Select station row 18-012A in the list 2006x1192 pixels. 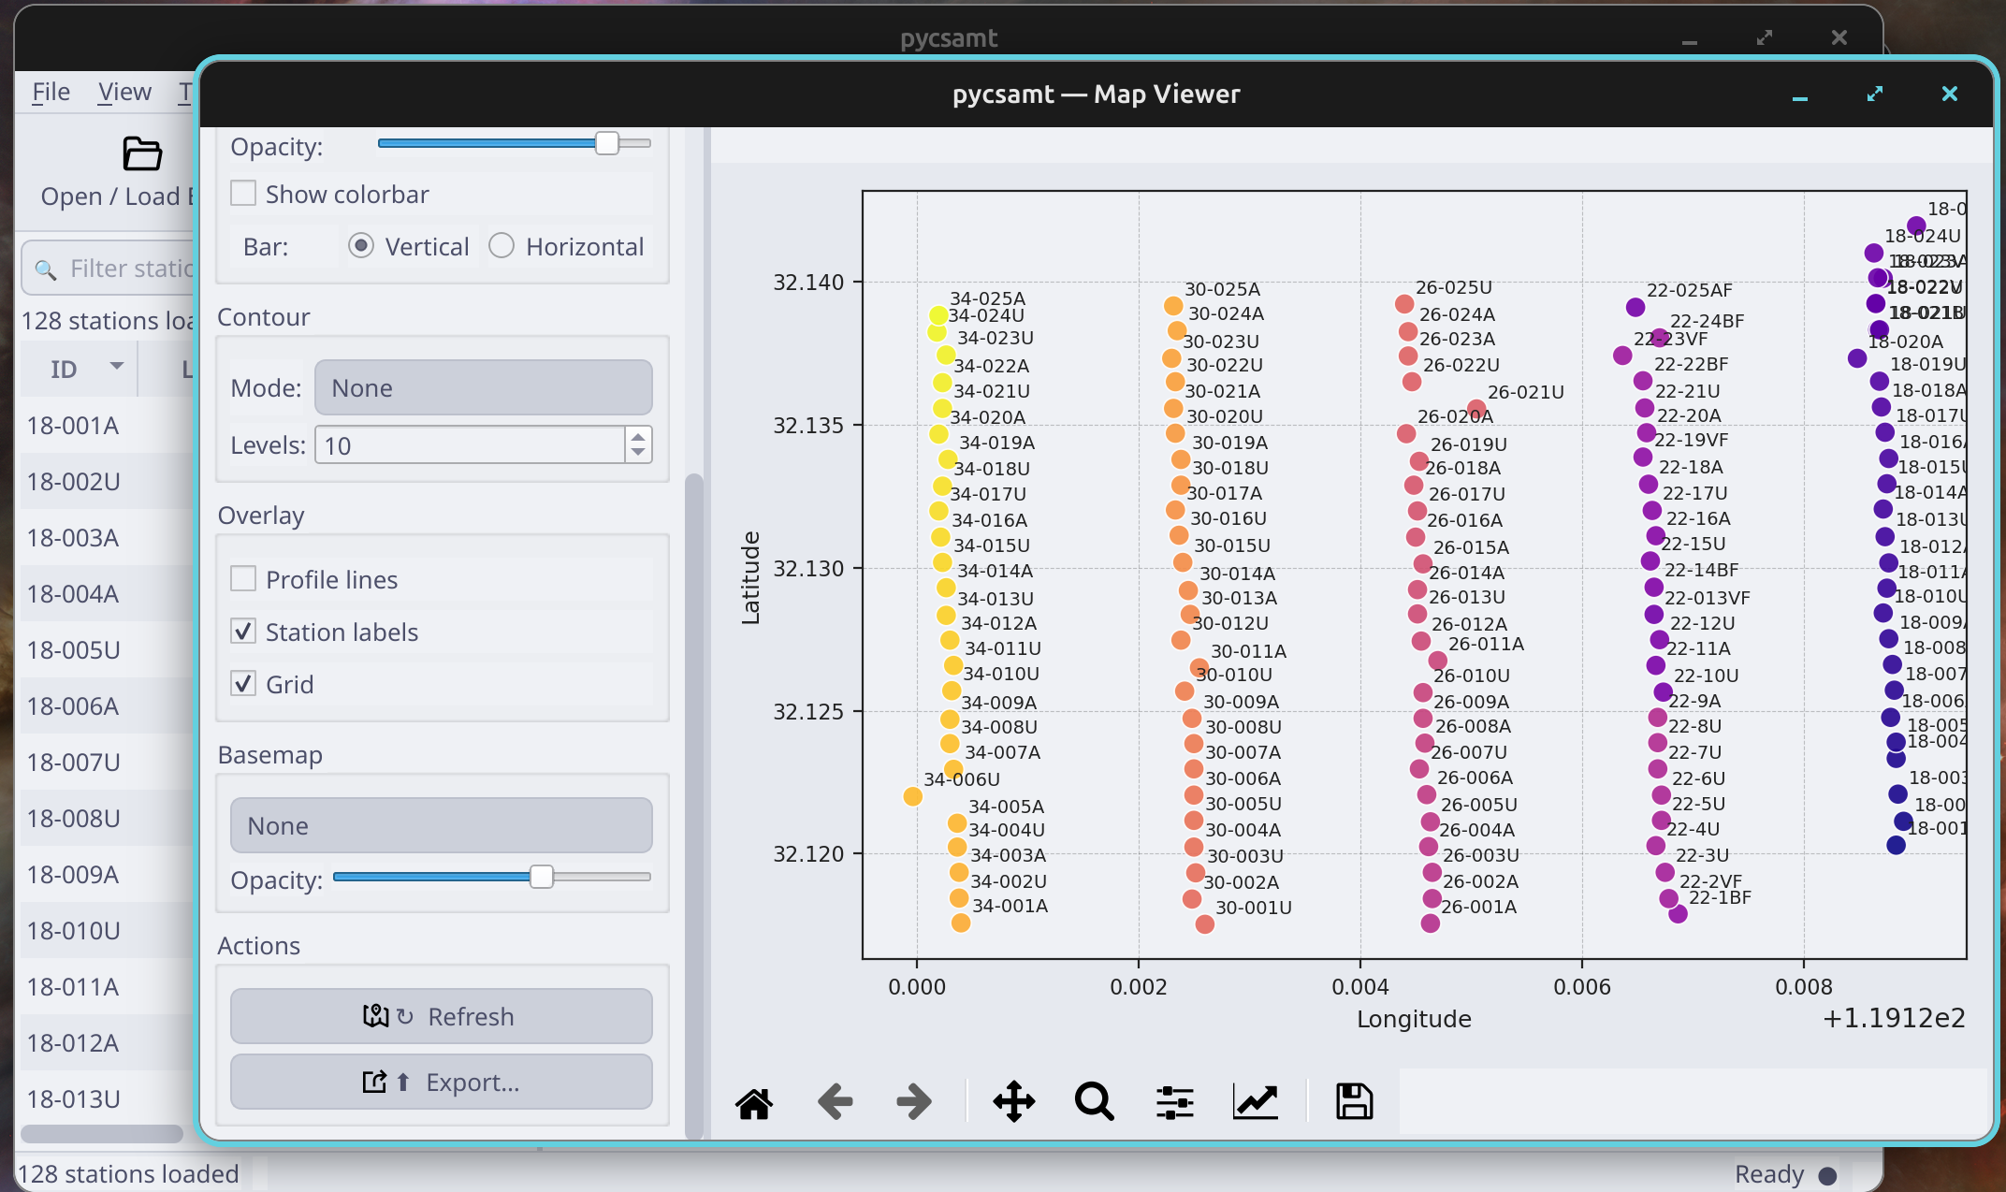[107, 1043]
